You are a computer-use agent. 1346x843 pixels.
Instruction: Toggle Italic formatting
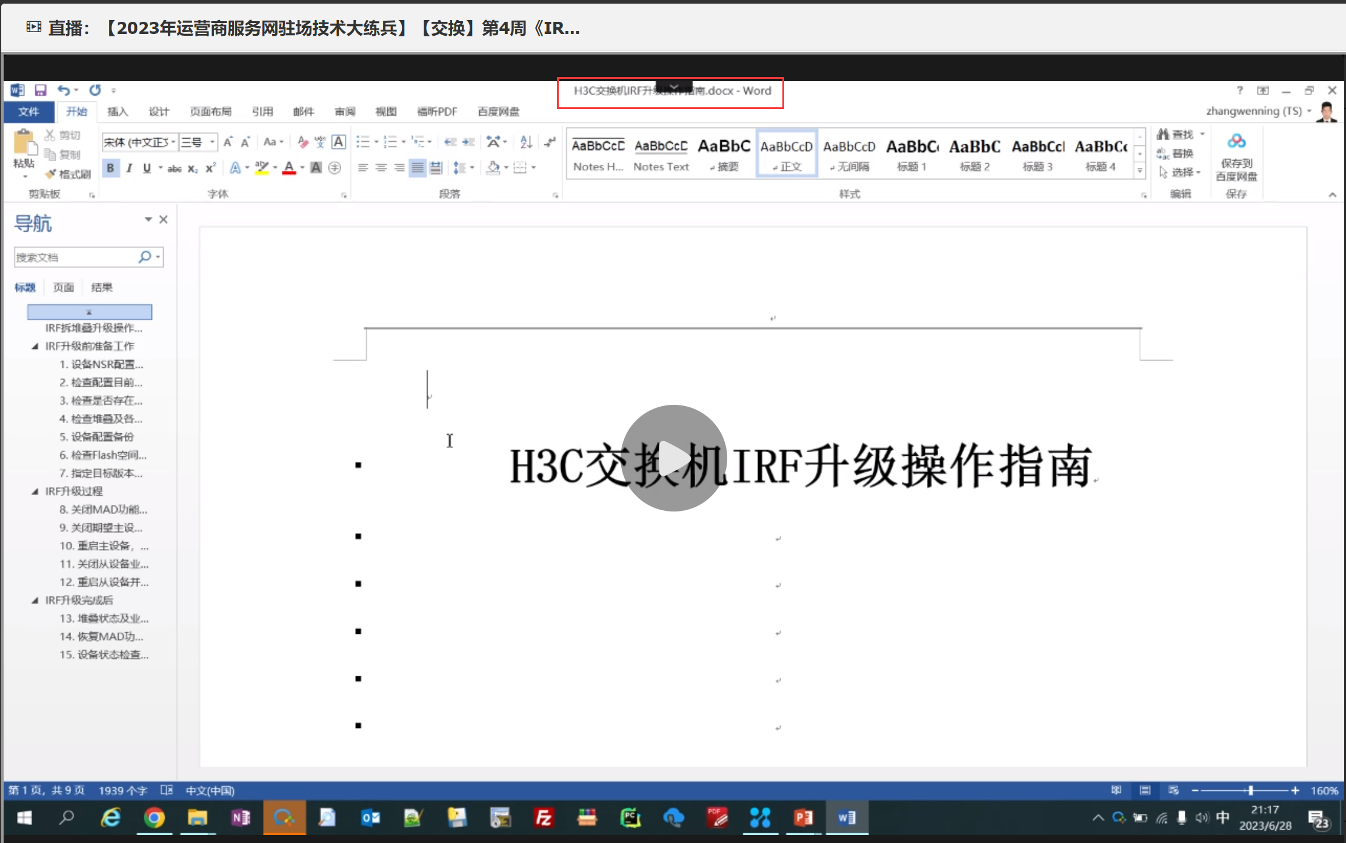click(x=129, y=168)
